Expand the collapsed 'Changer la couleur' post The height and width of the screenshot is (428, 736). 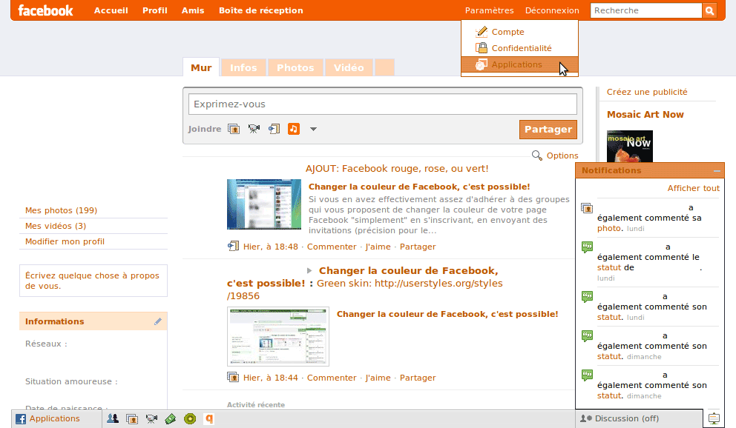click(311, 270)
